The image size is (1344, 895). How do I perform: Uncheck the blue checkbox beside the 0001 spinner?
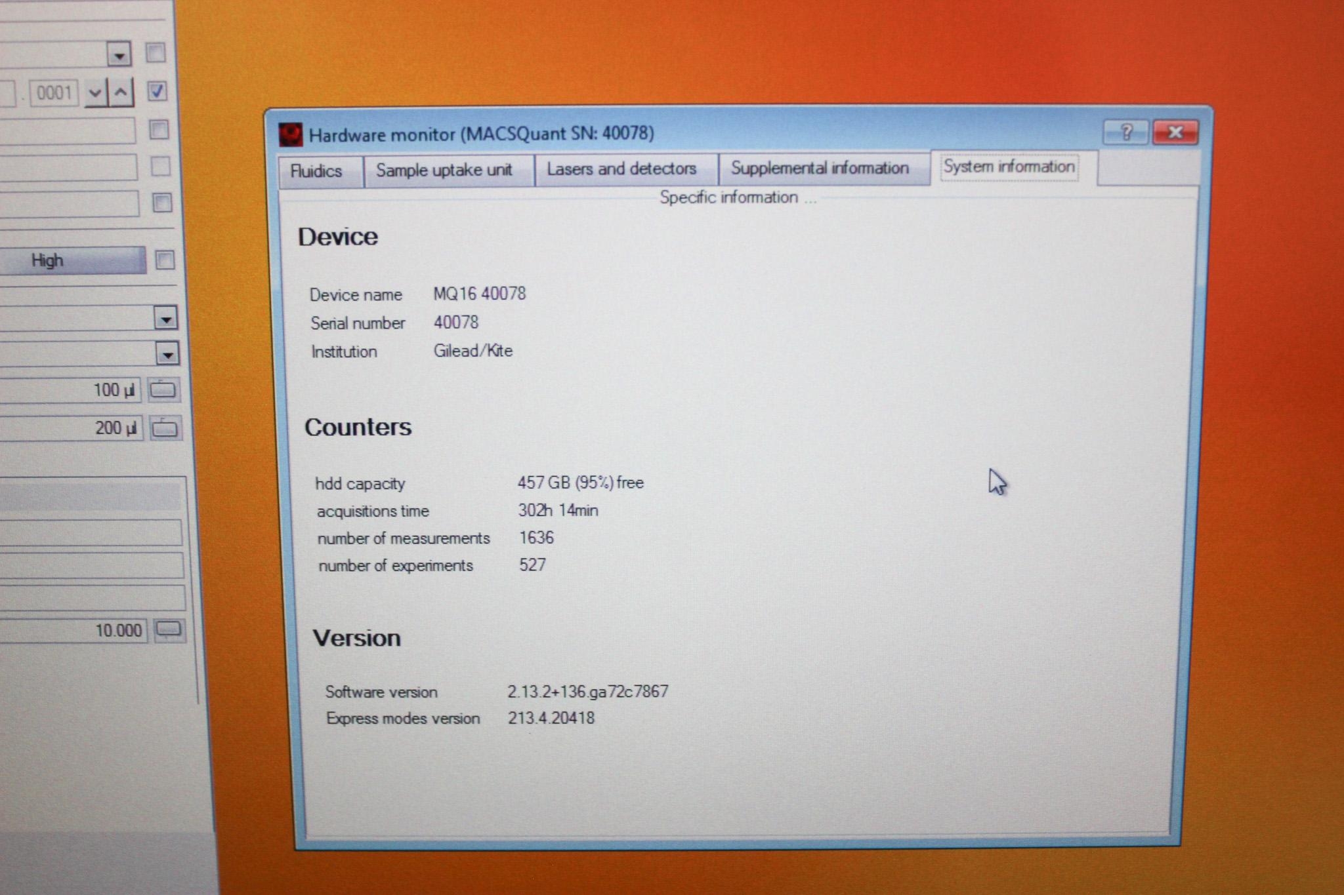click(156, 92)
